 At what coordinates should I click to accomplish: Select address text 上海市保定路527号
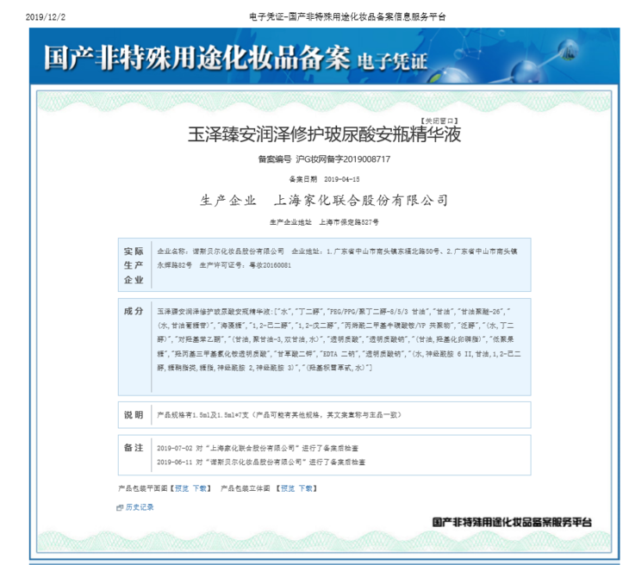(x=349, y=222)
